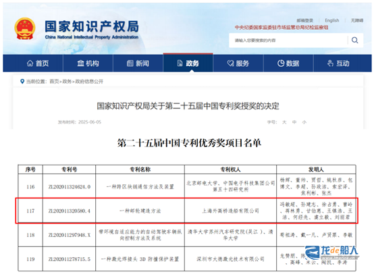Switch language via English link
This screenshot has width=374, height=274.
[x=331, y=20]
